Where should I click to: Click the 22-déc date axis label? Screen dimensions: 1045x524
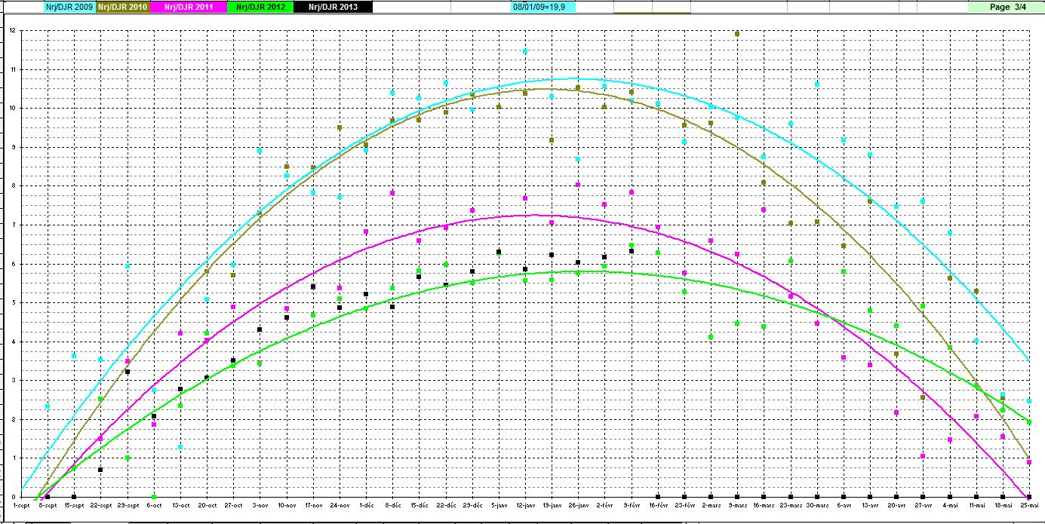[x=446, y=504]
